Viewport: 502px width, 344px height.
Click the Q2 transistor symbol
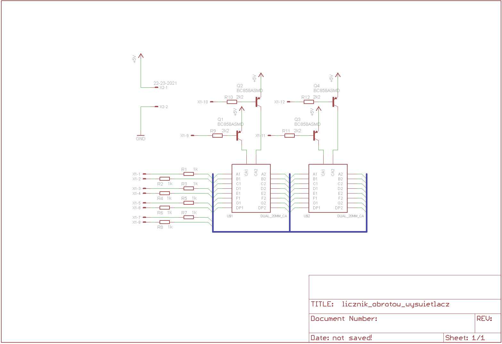tap(258, 102)
